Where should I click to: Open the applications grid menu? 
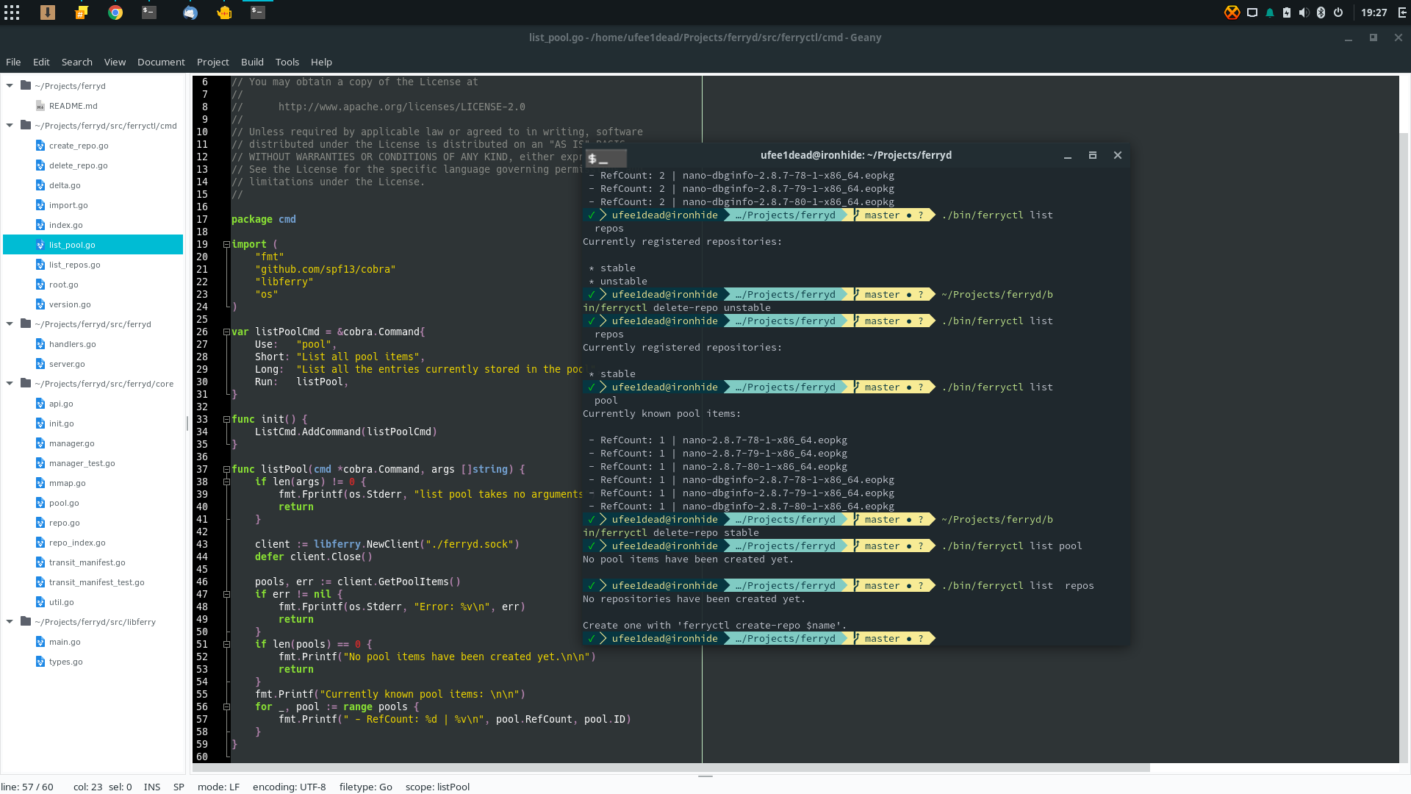(x=12, y=12)
